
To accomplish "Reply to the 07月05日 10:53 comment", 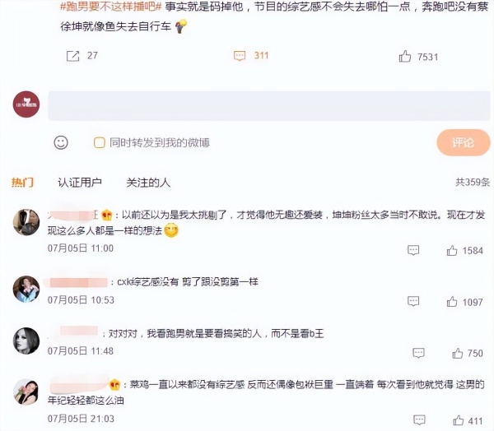I will tap(413, 301).
